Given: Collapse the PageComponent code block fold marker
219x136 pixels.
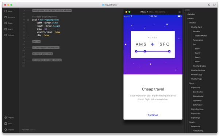Looking at the screenshot, I should (28, 20).
